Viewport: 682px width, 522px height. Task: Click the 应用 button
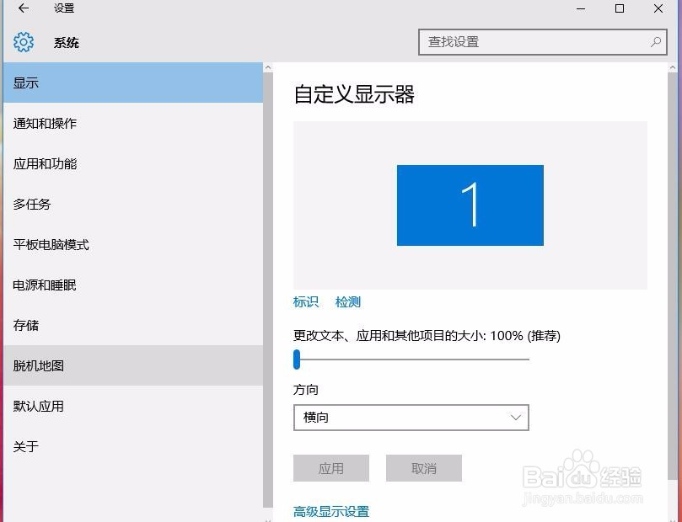coord(330,468)
